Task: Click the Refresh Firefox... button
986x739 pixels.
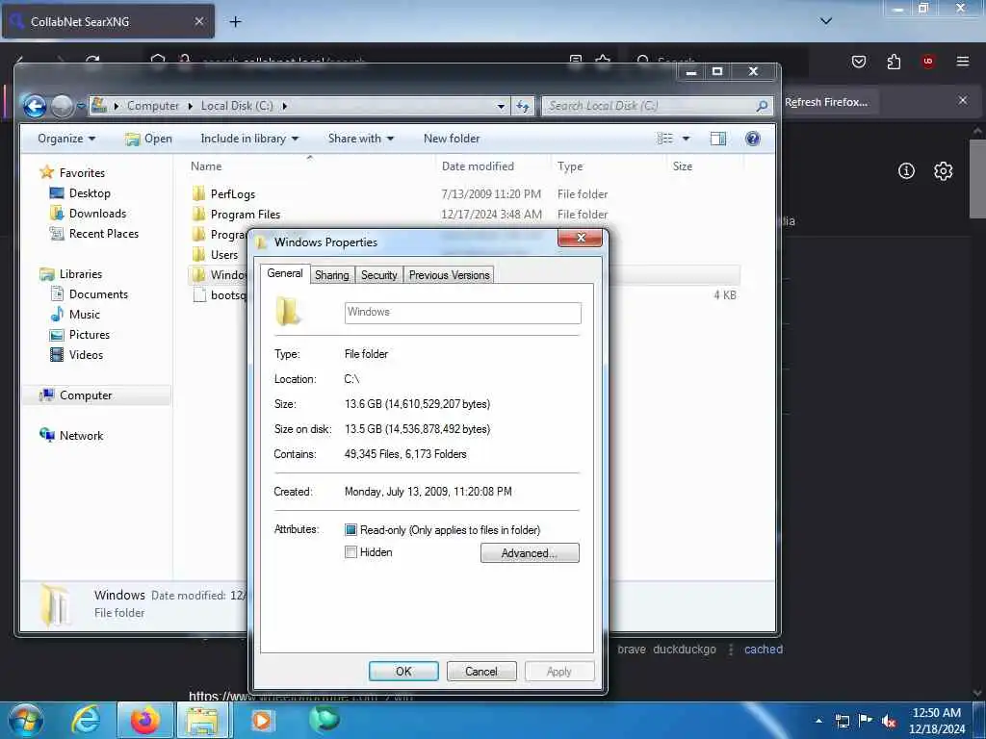Action: tap(825, 102)
